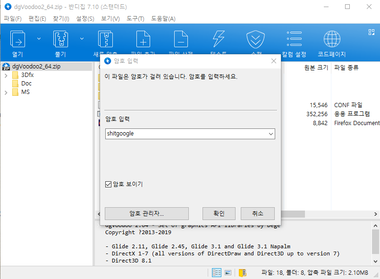Click the 352,256 size cell
This screenshot has height=279, width=380.
pyautogui.click(x=317, y=114)
